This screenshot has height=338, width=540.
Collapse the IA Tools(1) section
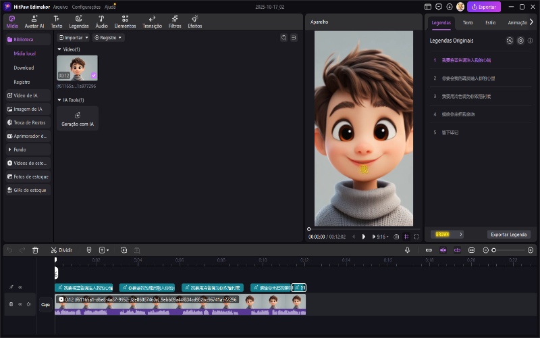[x=59, y=100]
